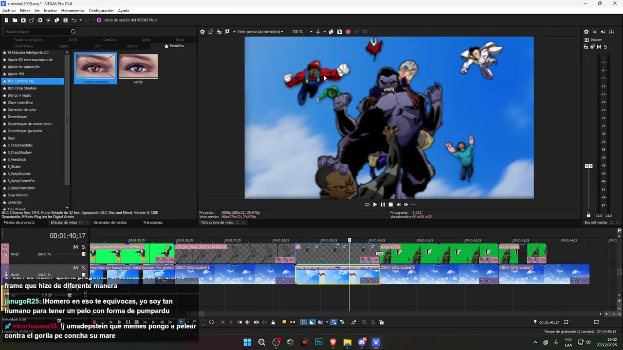623x350 pixels.
Task: Click the Copy icon in main toolbar
Action: (57, 20)
